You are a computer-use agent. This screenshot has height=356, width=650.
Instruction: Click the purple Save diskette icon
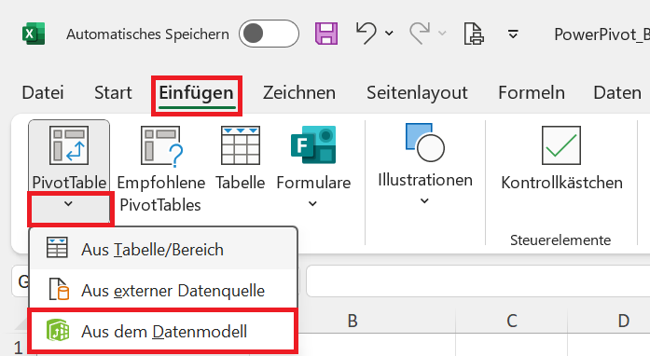(x=326, y=34)
